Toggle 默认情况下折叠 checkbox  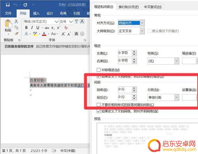149,31
